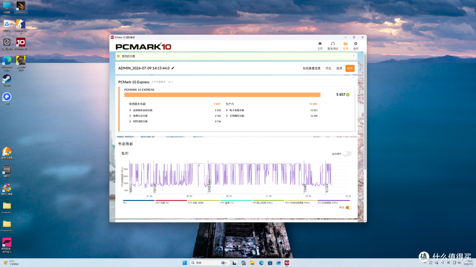476x267 pixels.
Task: Open the Steam desktop shortcut
Action: (x=7, y=80)
